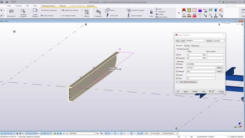245x138 pixels.
Task: Click the Apply button
Action: point(186,92)
